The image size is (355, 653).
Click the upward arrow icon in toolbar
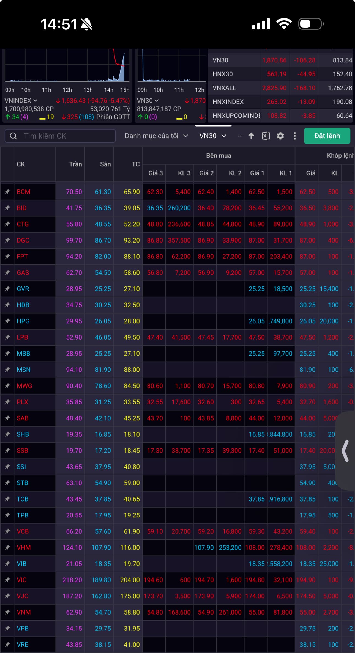(251, 136)
